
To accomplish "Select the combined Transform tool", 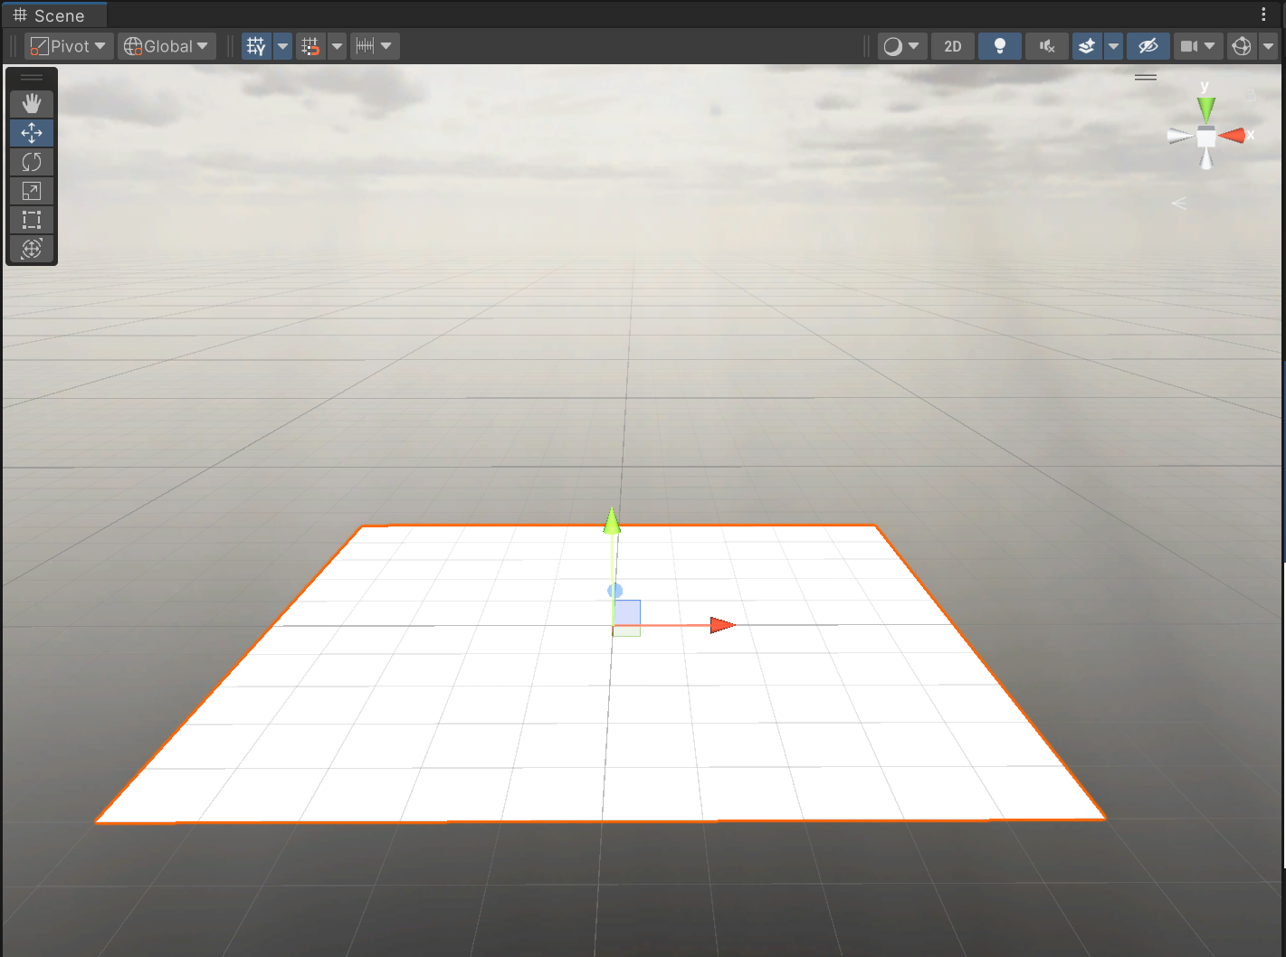I will coord(32,249).
